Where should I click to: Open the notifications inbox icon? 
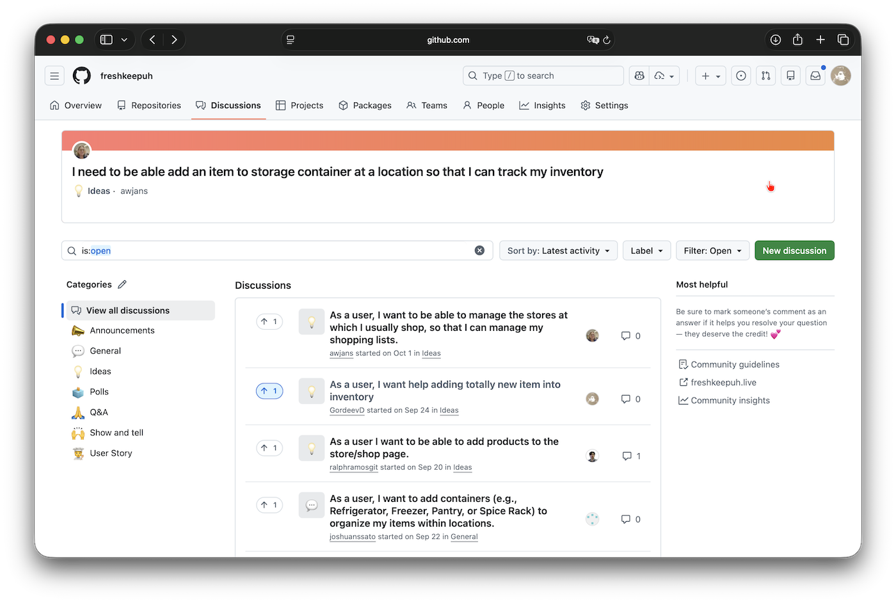[x=815, y=76]
